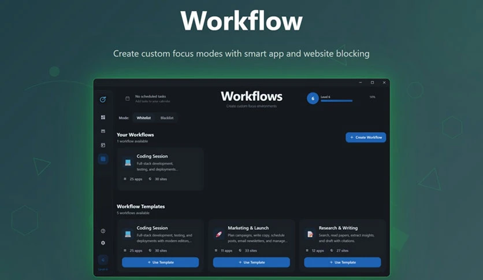Open the card-shaped sidebar icon below dashboard

pos(103,131)
